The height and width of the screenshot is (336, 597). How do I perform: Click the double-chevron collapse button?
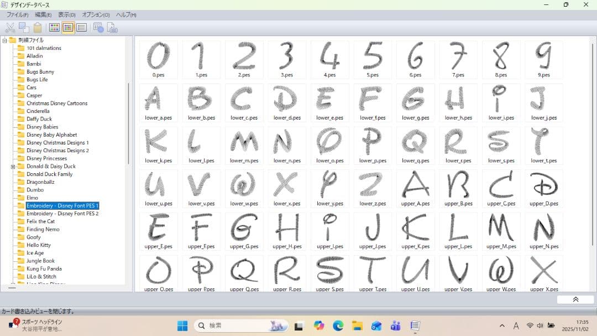click(x=575, y=299)
